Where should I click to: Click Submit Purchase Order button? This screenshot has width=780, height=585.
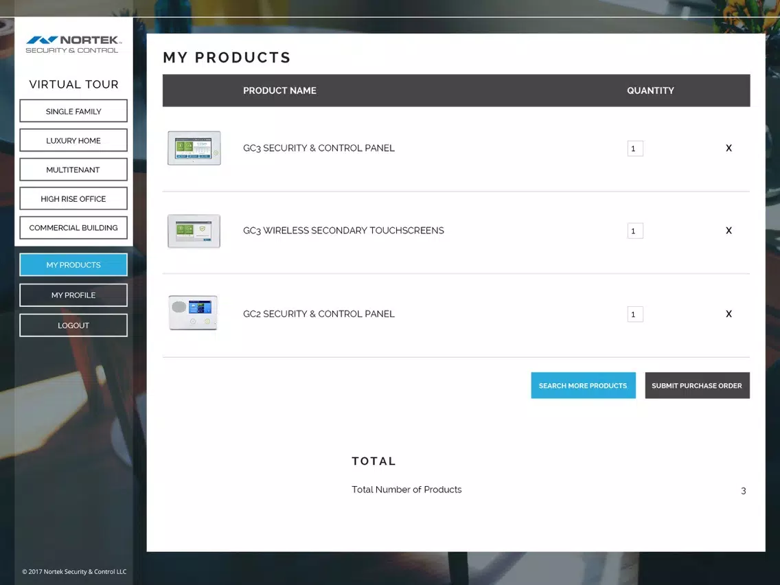click(697, 385)
